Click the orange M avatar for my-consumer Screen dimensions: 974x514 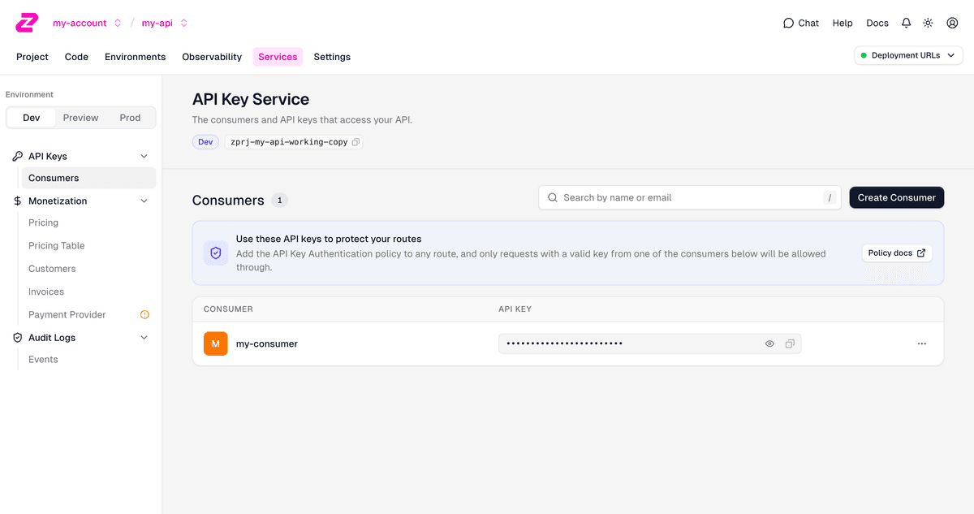[x=215, y=344]
